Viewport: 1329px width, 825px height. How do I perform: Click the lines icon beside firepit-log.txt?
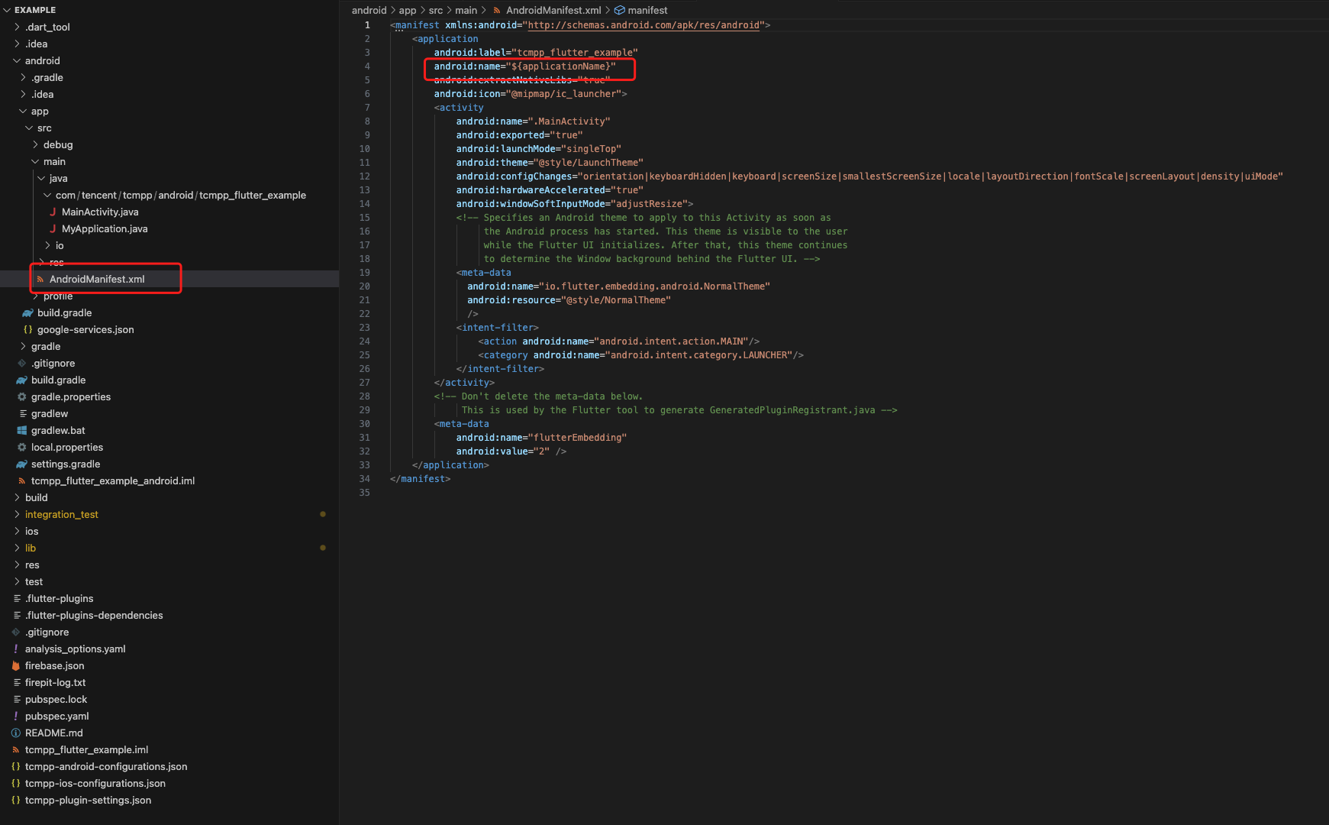click(16, 682)
